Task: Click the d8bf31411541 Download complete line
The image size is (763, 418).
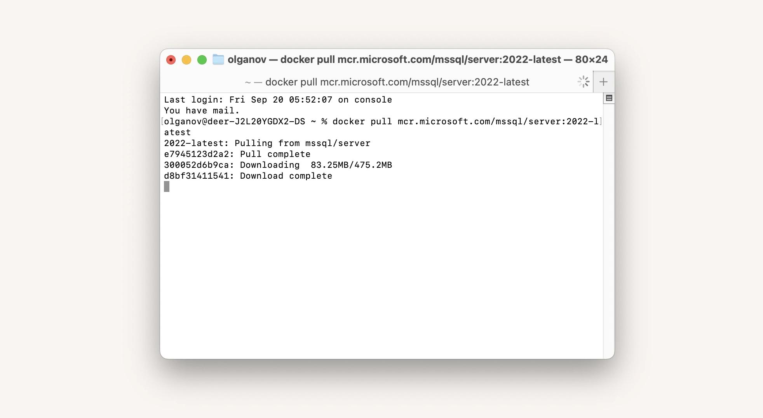Action: tap(248, 176)
